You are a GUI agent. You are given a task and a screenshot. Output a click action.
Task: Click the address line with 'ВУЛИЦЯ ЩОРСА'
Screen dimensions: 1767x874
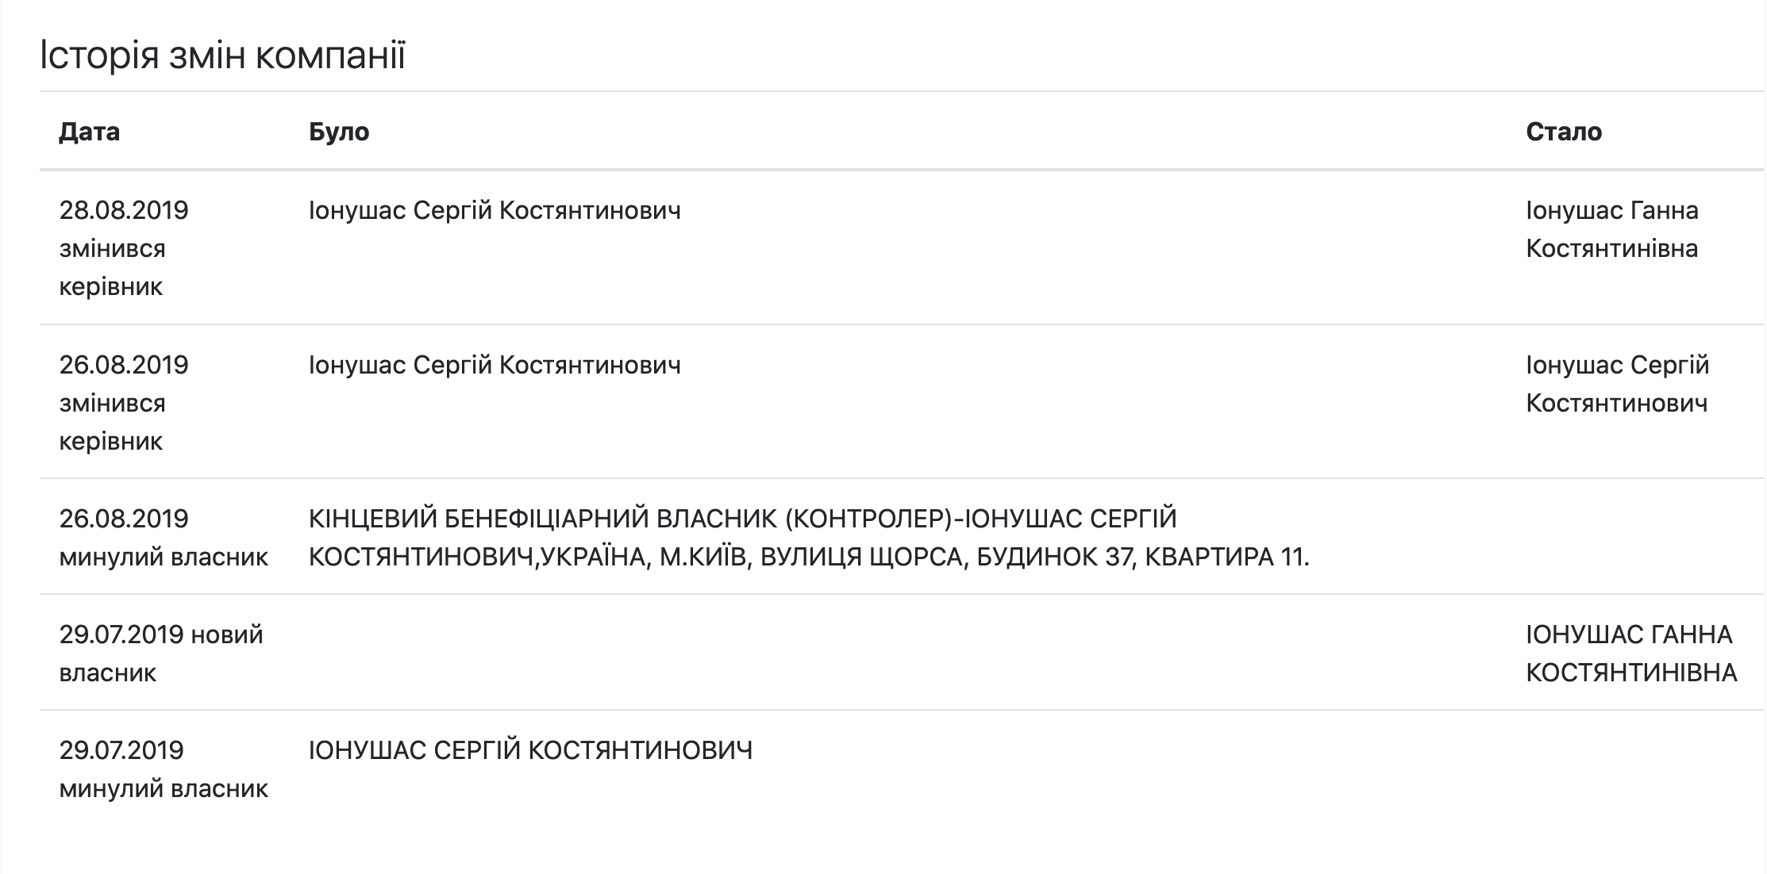pyautogui.click(x=809, y=557)
